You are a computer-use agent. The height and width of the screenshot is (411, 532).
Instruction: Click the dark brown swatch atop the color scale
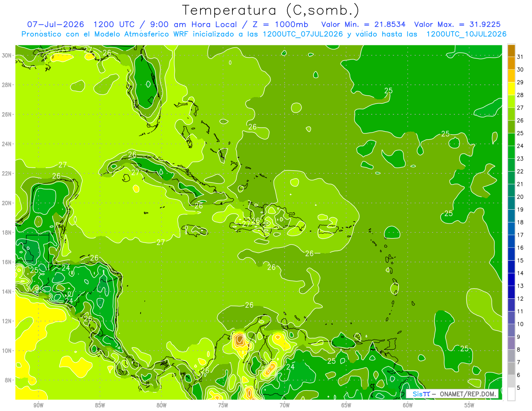click(511, 51)
